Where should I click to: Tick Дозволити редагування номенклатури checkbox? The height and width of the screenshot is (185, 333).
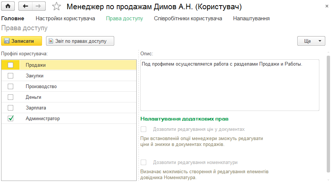[x=144, y=162]
